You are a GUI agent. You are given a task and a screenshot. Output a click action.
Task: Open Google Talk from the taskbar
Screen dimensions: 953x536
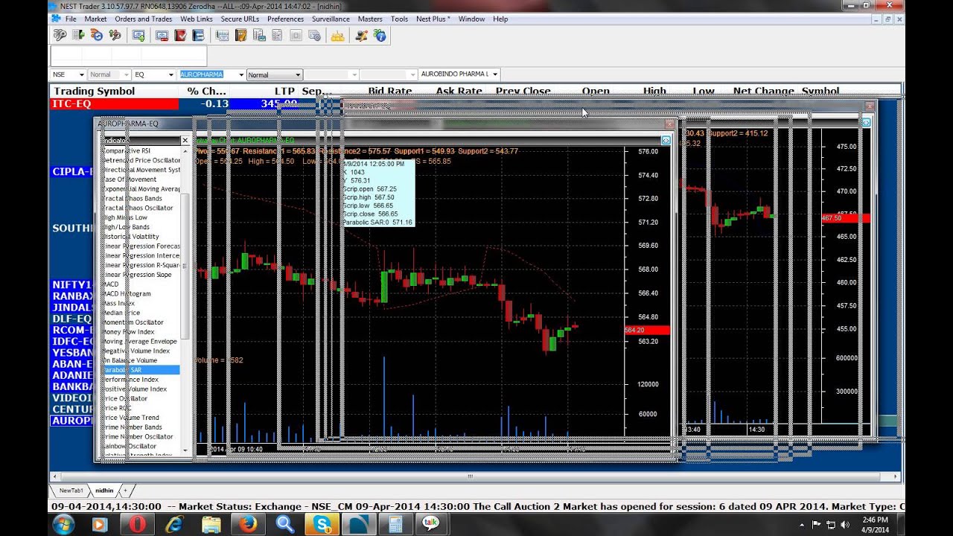[x=431, y=524]
